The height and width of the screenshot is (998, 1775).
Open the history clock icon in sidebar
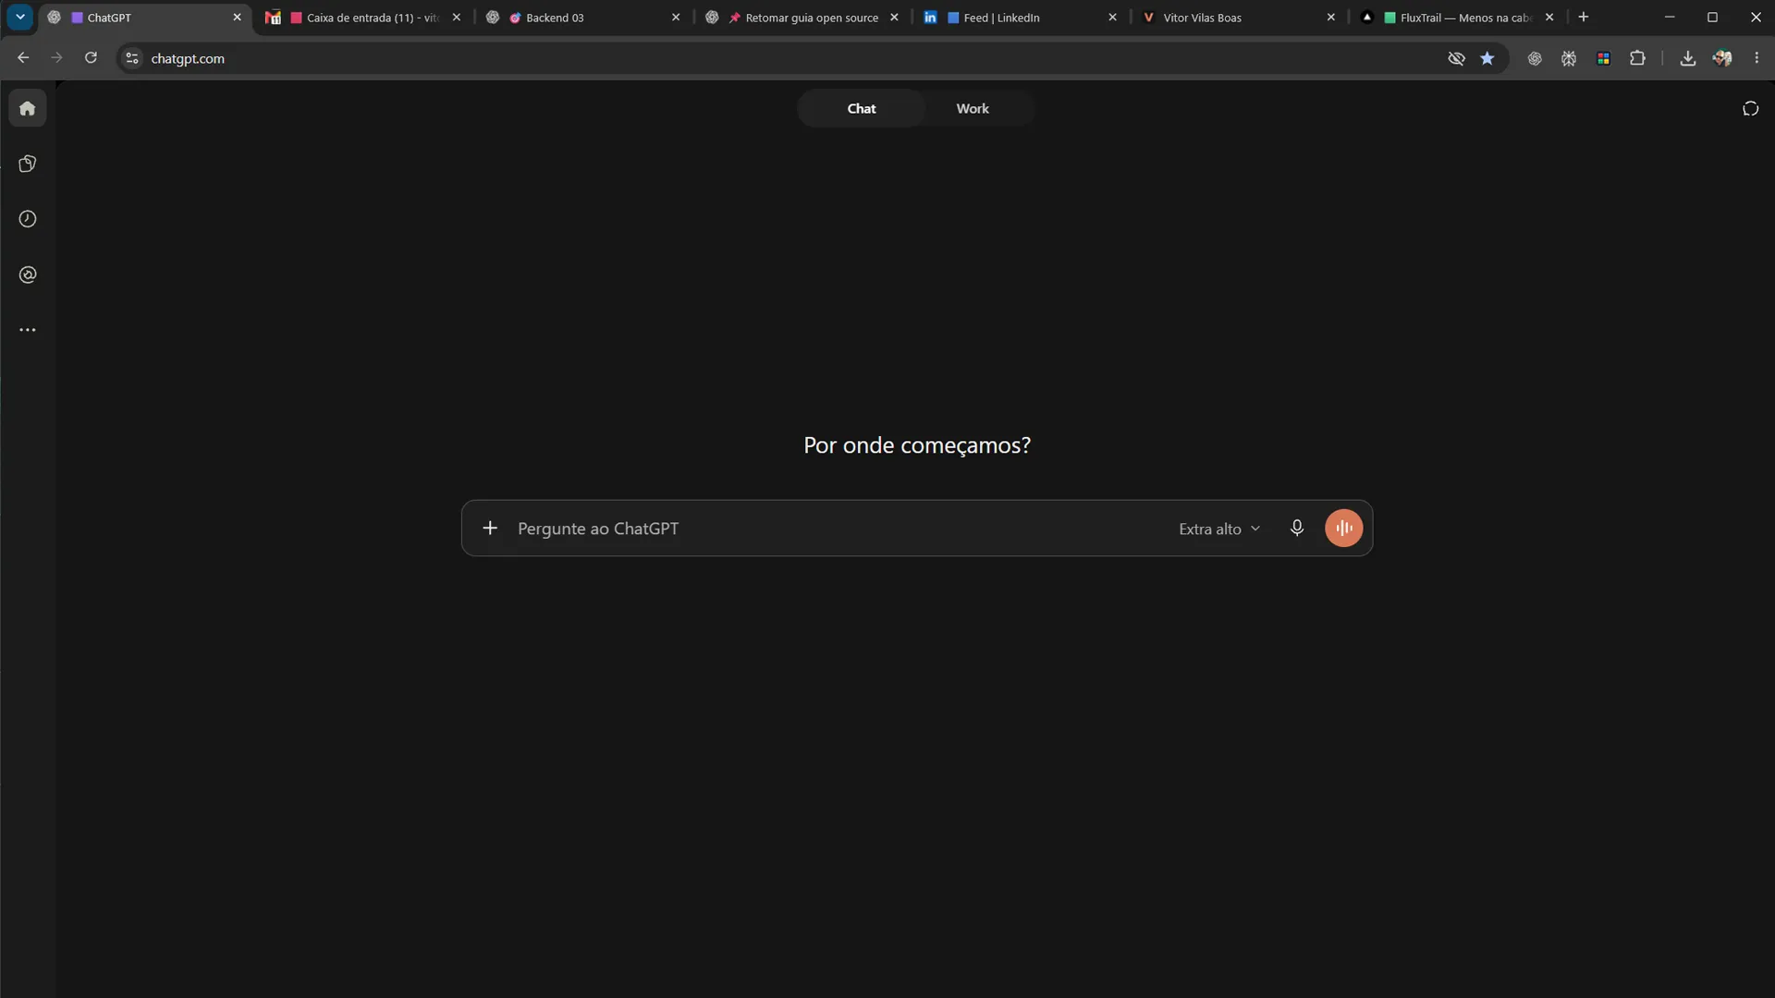(x=28, y=219)
